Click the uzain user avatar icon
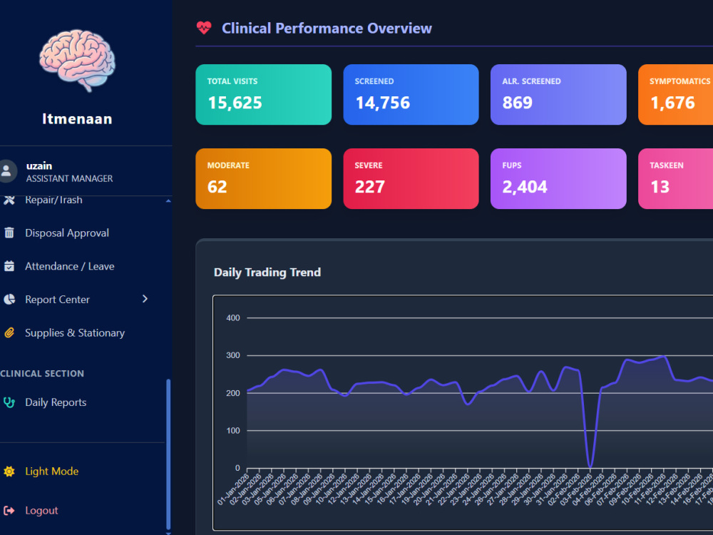The height and width of the screenshot is (535, 713). coord(7,171)
